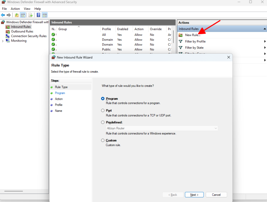Click the Connection Security Rules icon in tree
The width and height of the screenshot is (267, 202).
pyautogui.click(x=8, y=36)
